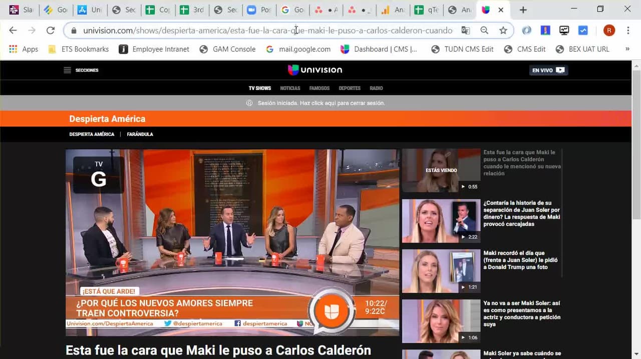
Task: Open the Apps bookmarks shortcut
Action: (24, 49)
